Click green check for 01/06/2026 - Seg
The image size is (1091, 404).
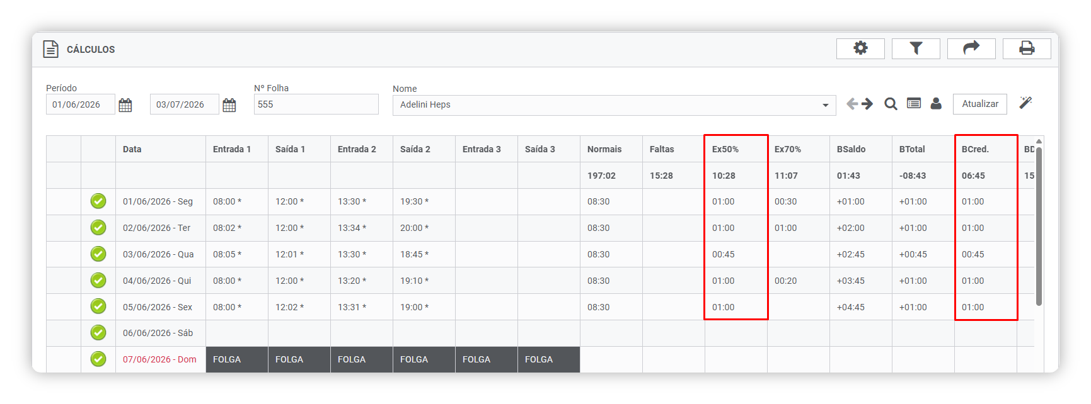coord(98,201)
